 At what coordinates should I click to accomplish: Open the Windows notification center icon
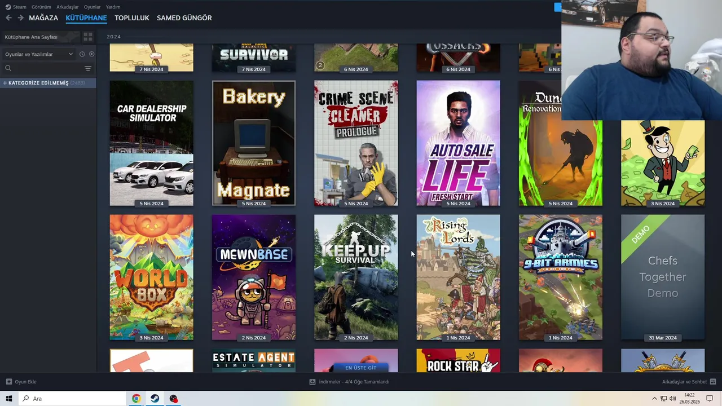pyautogui.click(x=710, y=399)
